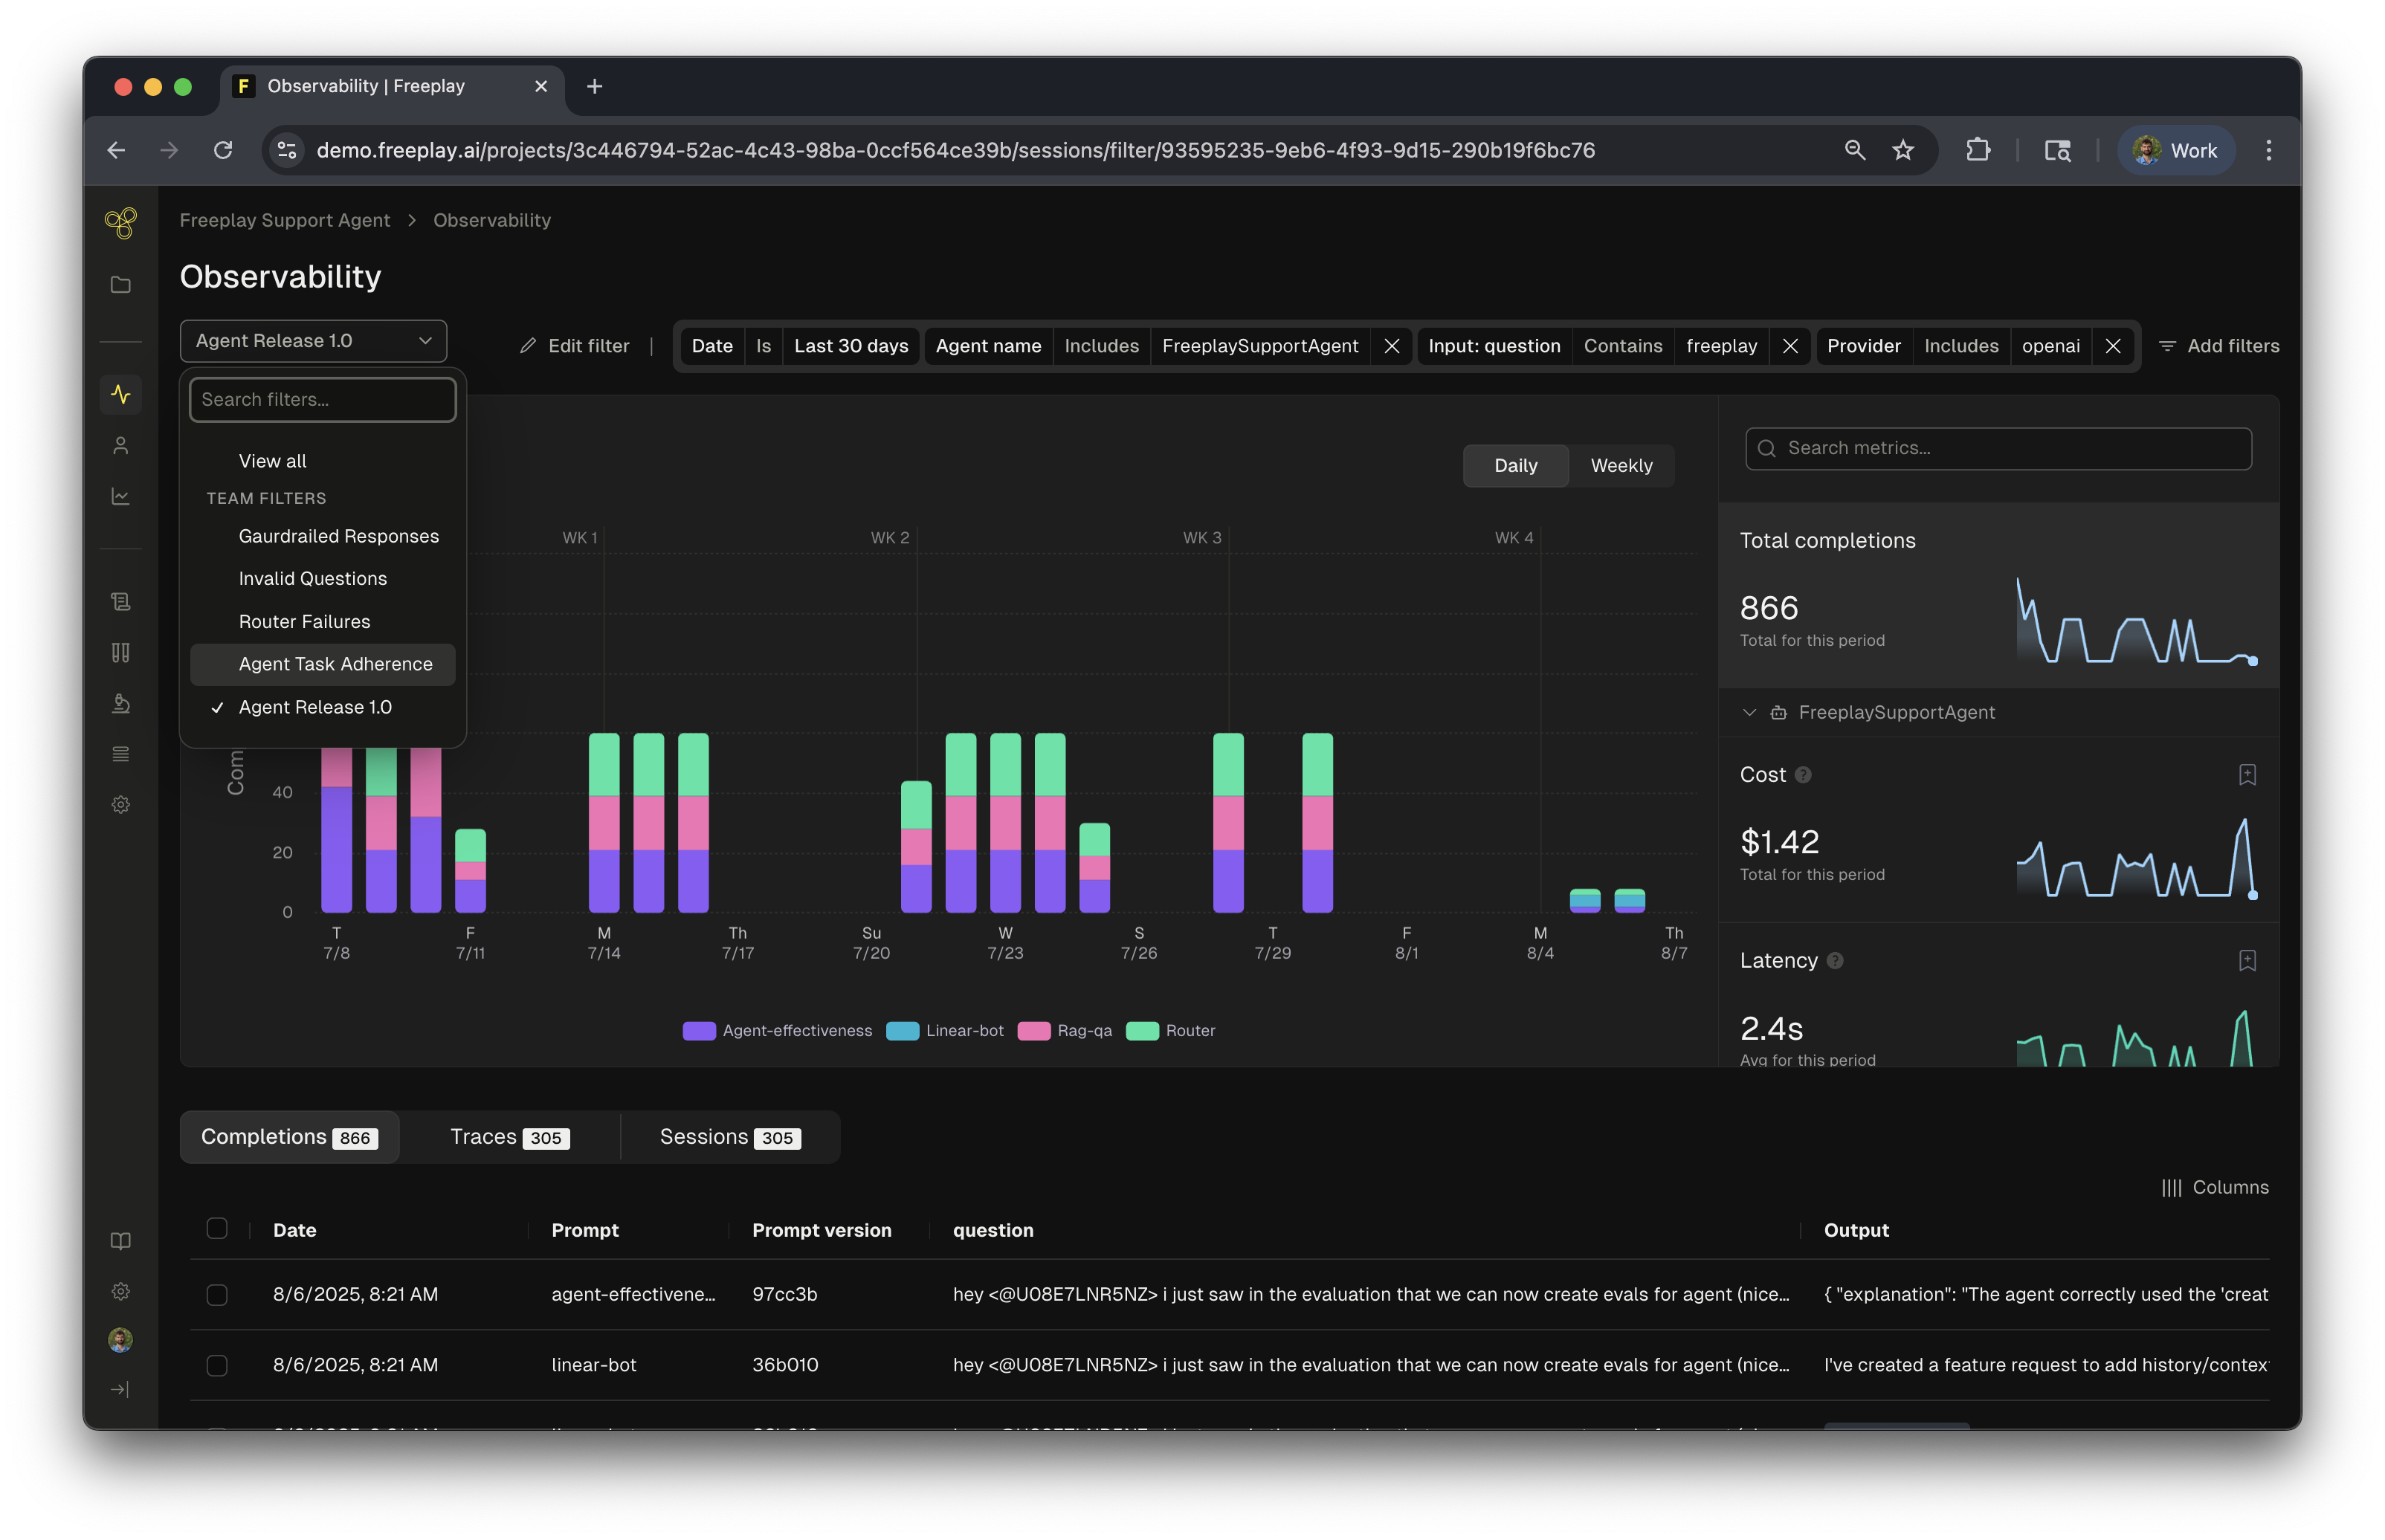Choose Agent Task Adherence saved filter
The width and height of the screenshot is (2385, 1540).
coord(335,665)
